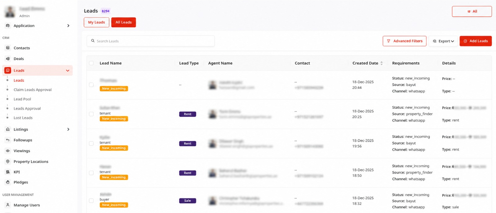Click the search magnifier icon
496x213 pixels.
pyautogui.click(x=93, y=41)
